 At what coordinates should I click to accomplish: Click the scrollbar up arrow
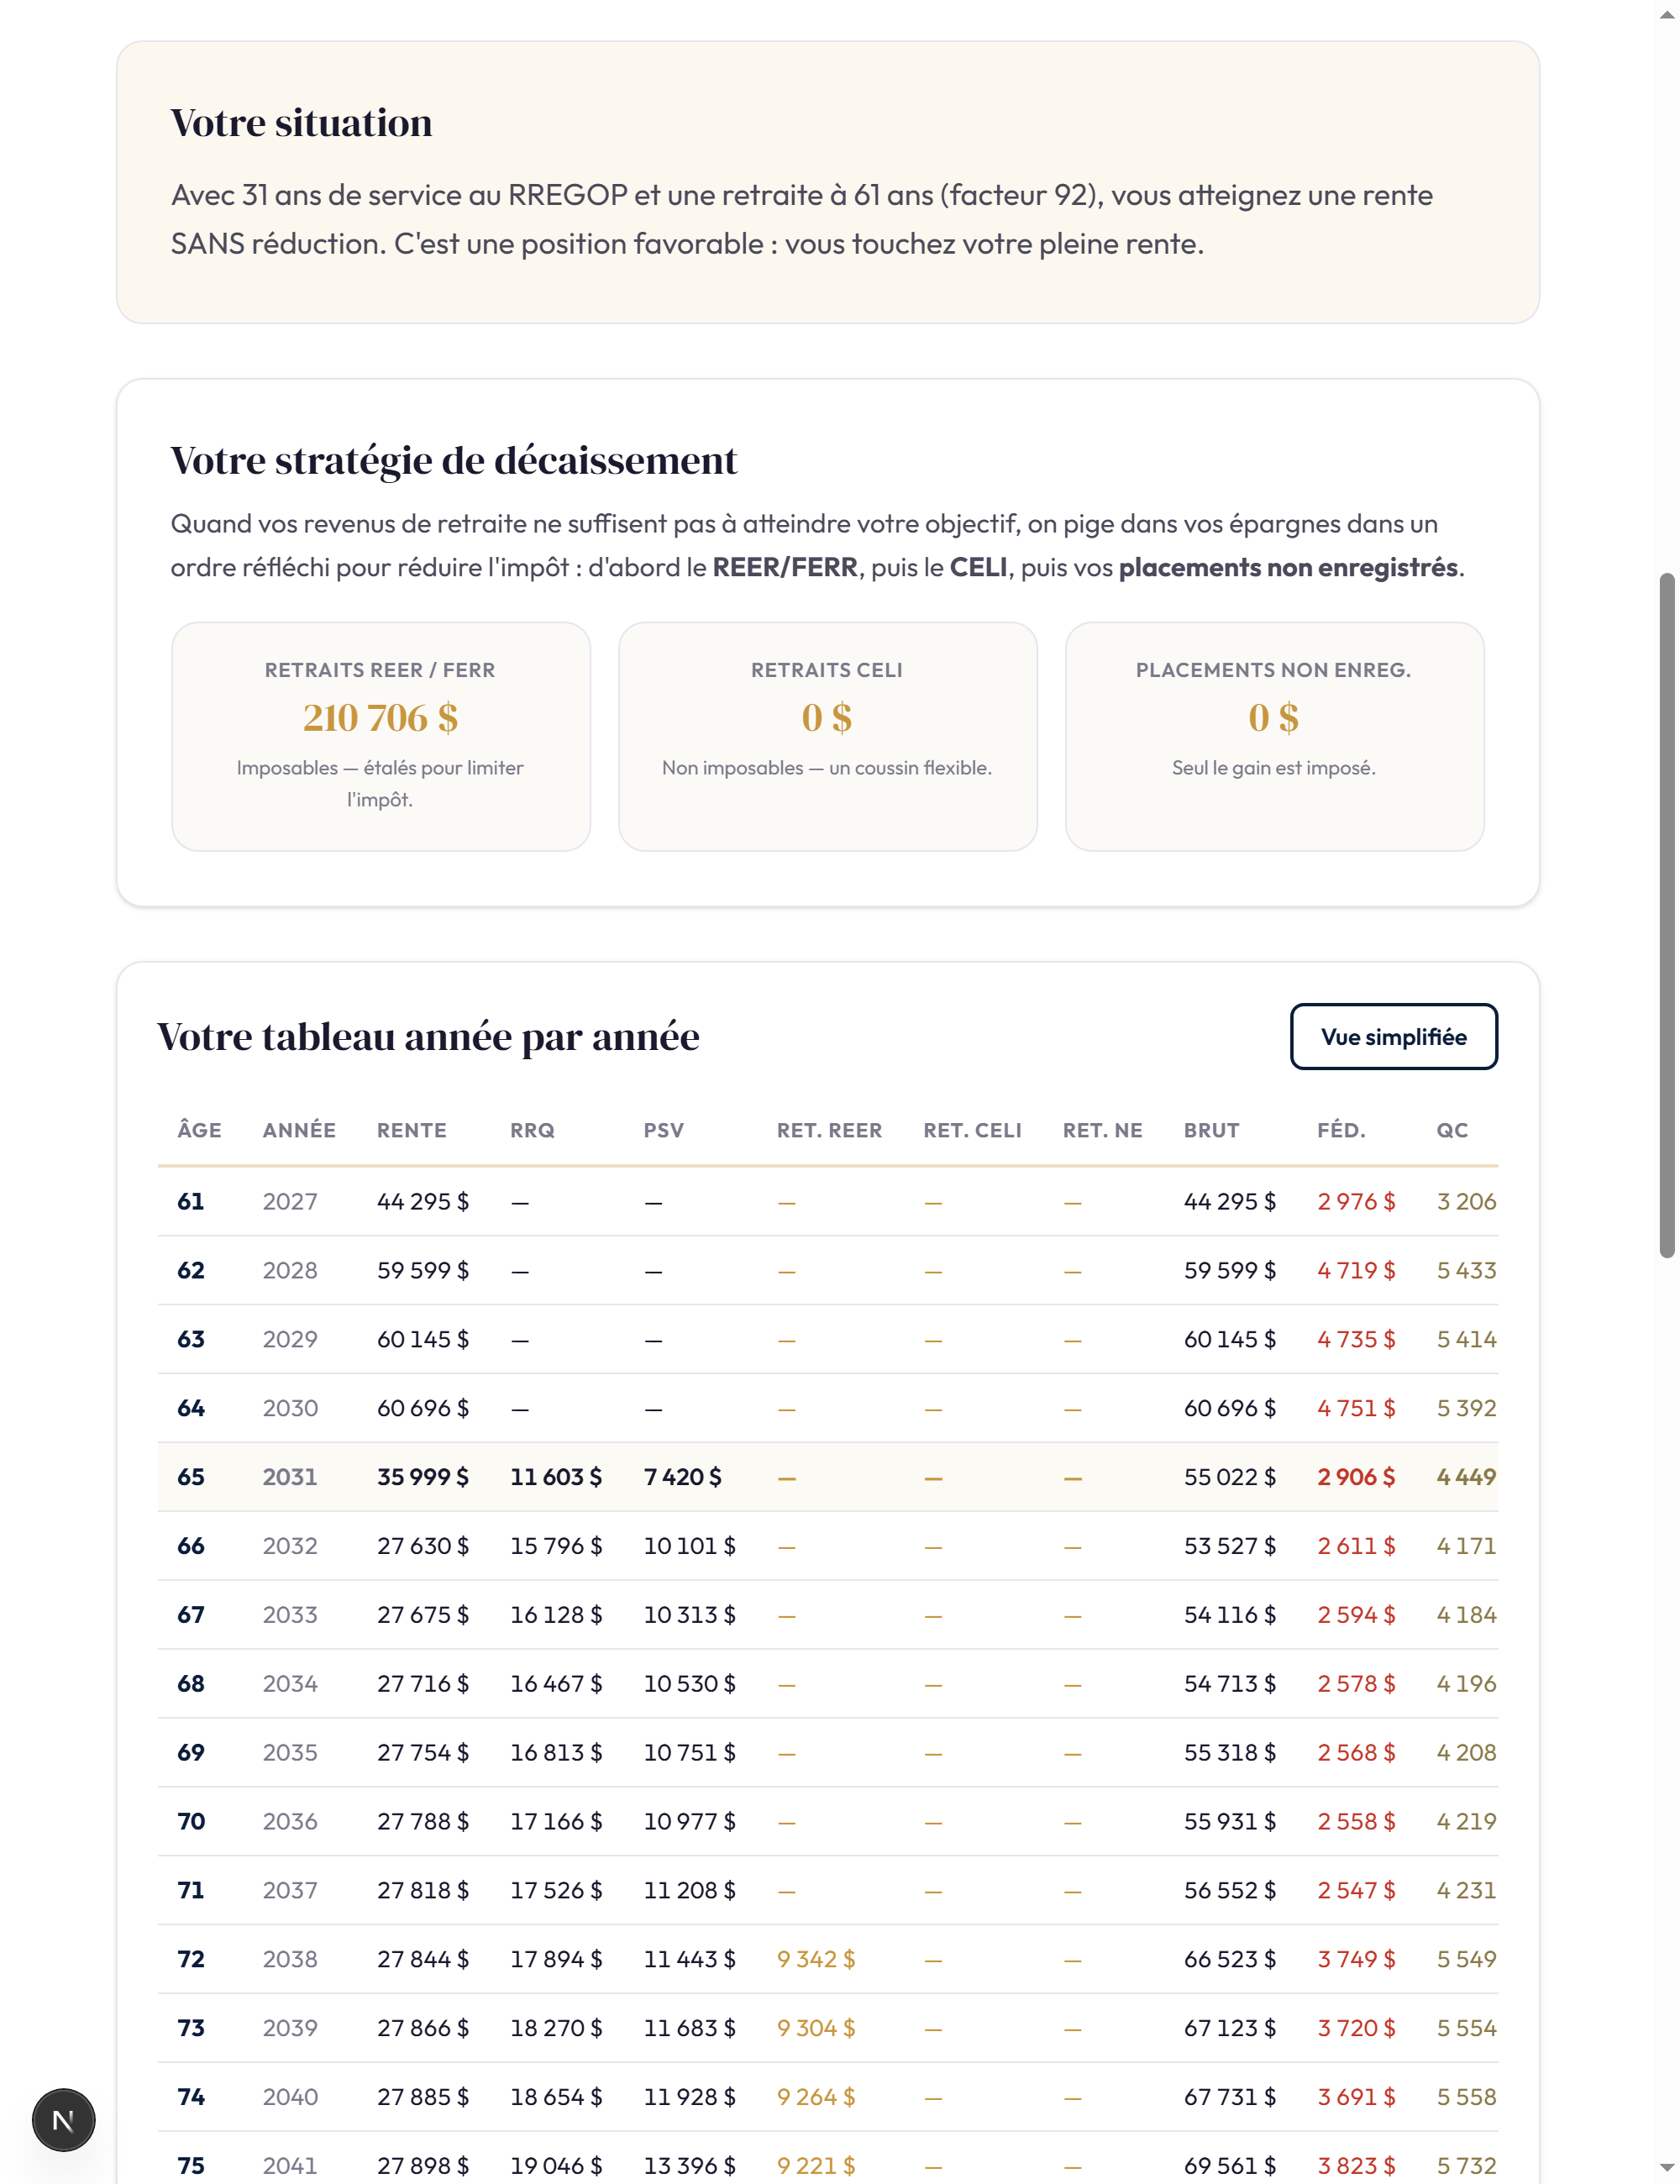[1666, 14]
